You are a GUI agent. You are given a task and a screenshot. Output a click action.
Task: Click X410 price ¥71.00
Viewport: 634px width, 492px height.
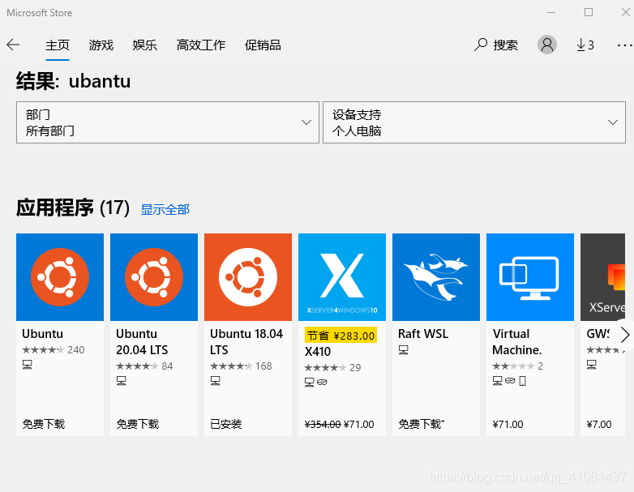[358, 425]
